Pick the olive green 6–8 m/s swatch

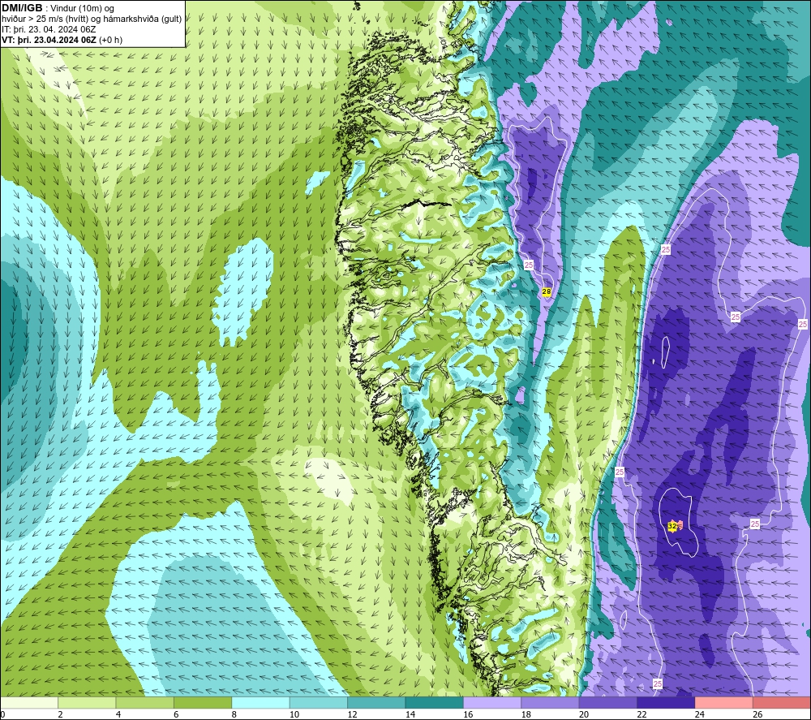pyautogui.click(x=203, y=702)
